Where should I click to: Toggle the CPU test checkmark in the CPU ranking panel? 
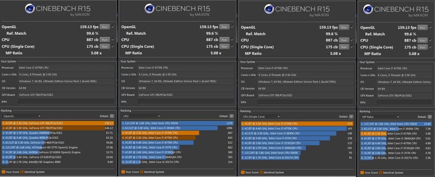click(x=233, y=40)
